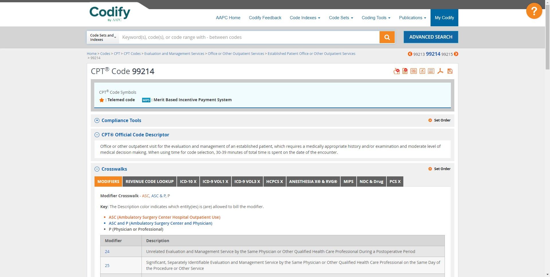This screenshot has width=550, height=277.
Task: Click the orange search magnifier button
Action: (387, 37)
